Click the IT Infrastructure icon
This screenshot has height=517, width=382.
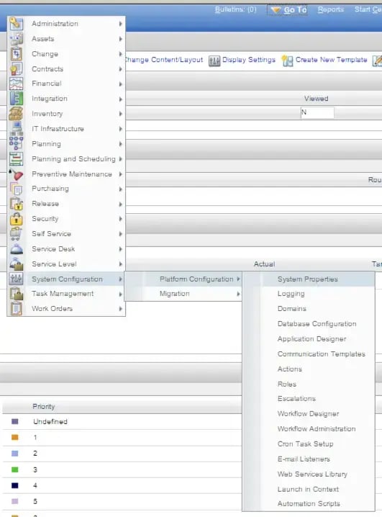[16, 129]
